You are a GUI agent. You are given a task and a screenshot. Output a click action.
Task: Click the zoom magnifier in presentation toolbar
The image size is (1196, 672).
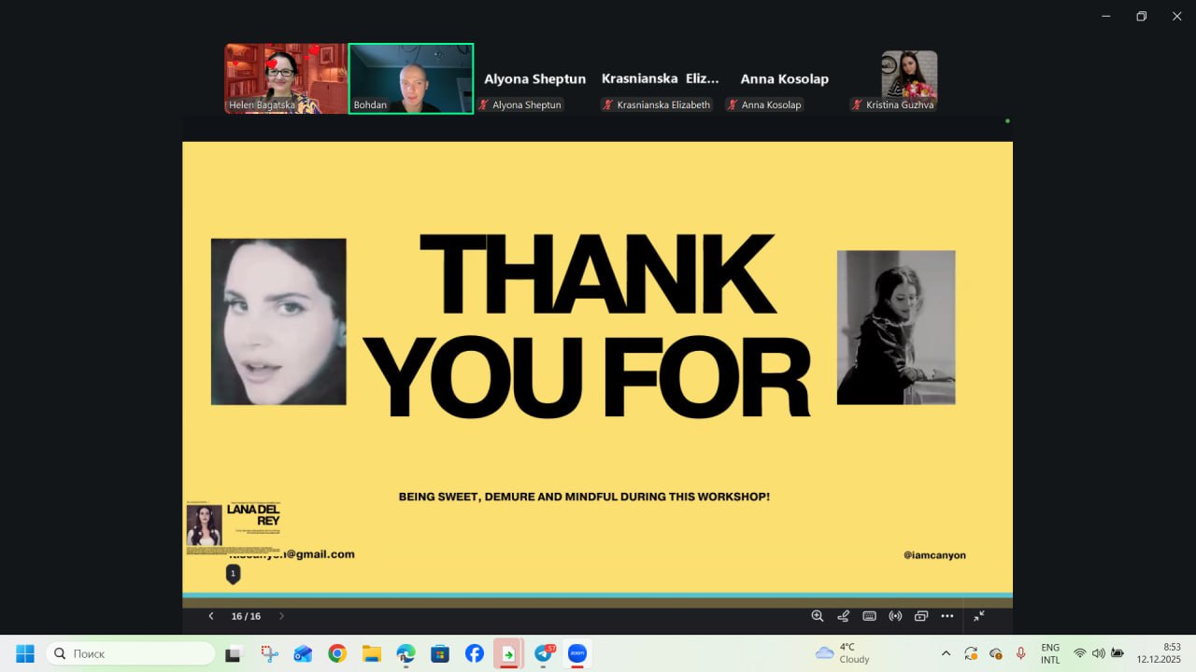[x=818, y=616]
